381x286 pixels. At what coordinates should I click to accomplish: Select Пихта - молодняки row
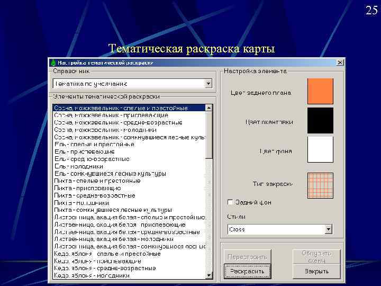(x=129, y=203)
